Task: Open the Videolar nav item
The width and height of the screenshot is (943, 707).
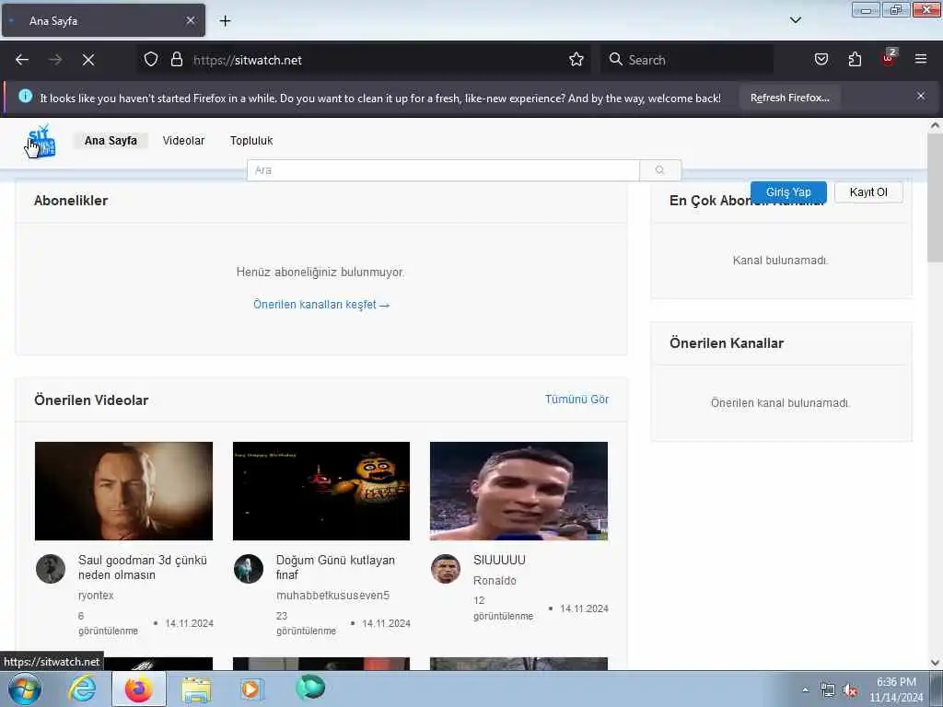Action: pyautogui.click(x=183, y=141)
